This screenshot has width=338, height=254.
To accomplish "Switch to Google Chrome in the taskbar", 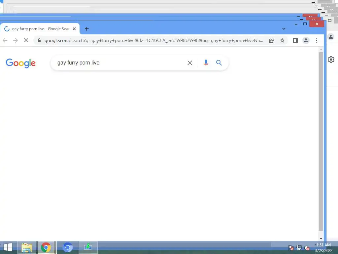I will 46,247.
